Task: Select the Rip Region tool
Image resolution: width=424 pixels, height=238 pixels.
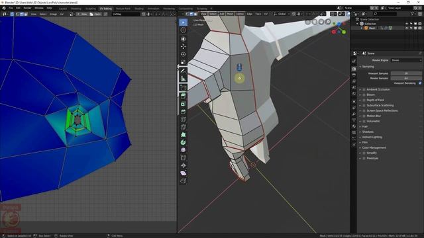Action: [x=184, y=180]
